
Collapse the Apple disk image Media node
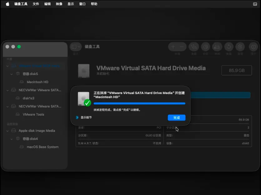point(7,131)
